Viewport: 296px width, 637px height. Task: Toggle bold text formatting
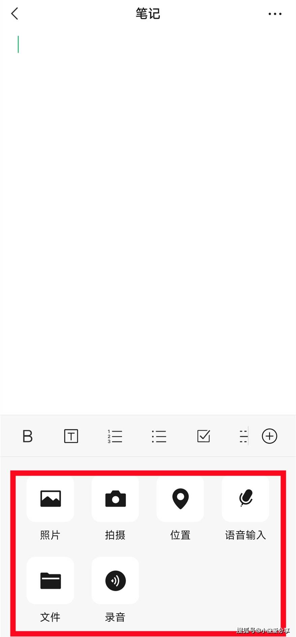pyautogui.click(x=27, y=436)
